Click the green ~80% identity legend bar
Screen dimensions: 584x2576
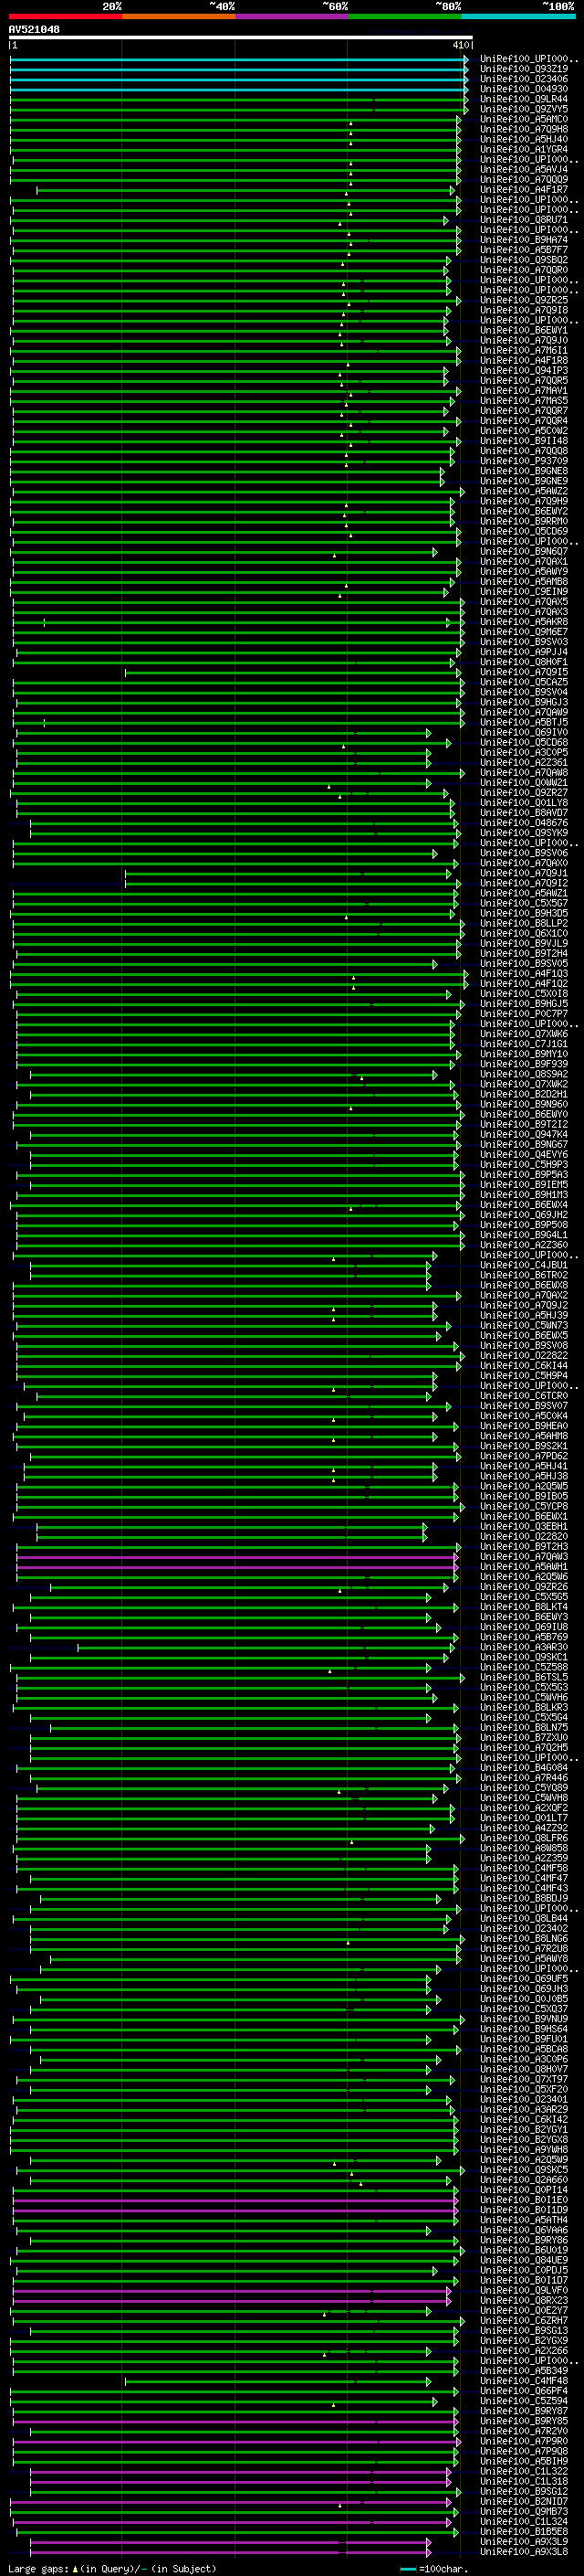click(405, 16)
